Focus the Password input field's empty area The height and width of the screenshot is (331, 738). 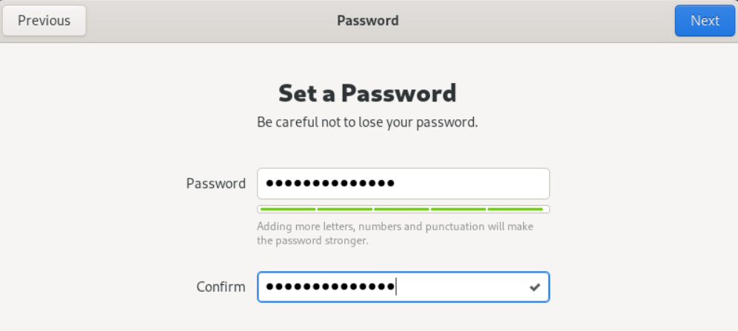pos(474,184)
